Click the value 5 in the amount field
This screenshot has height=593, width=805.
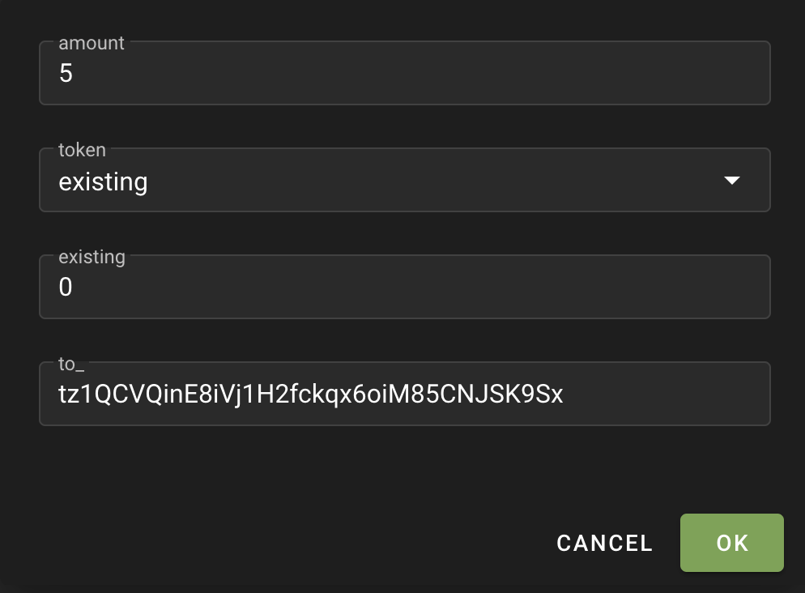click(66, 74)
